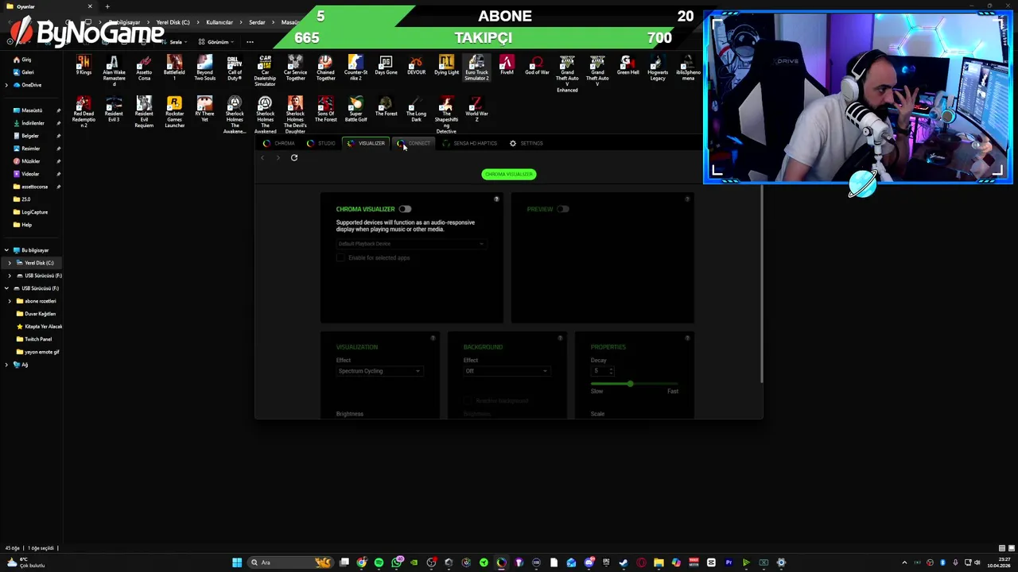Open the 9 Kings game shortcut
Image resolution: width=1018 pixels, height=572 pixels.
(84, 66)
